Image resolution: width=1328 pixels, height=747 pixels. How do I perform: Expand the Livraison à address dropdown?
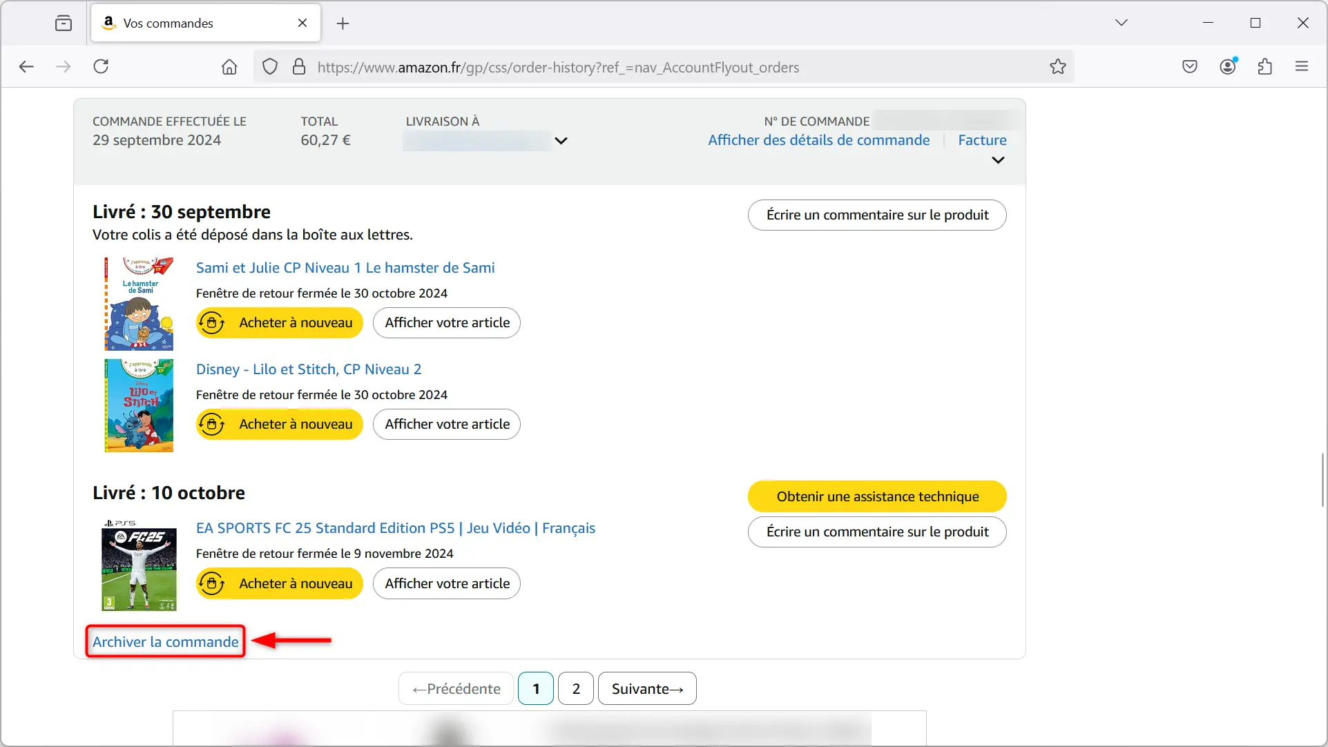[561, 141]
